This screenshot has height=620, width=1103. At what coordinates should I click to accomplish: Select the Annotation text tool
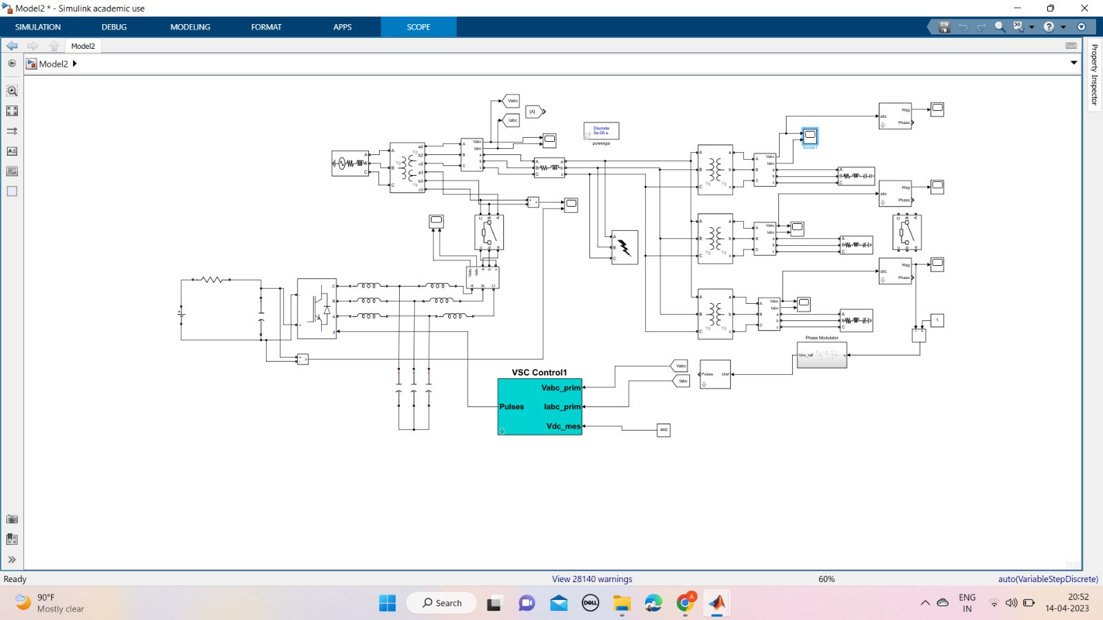tap(12, 151)
